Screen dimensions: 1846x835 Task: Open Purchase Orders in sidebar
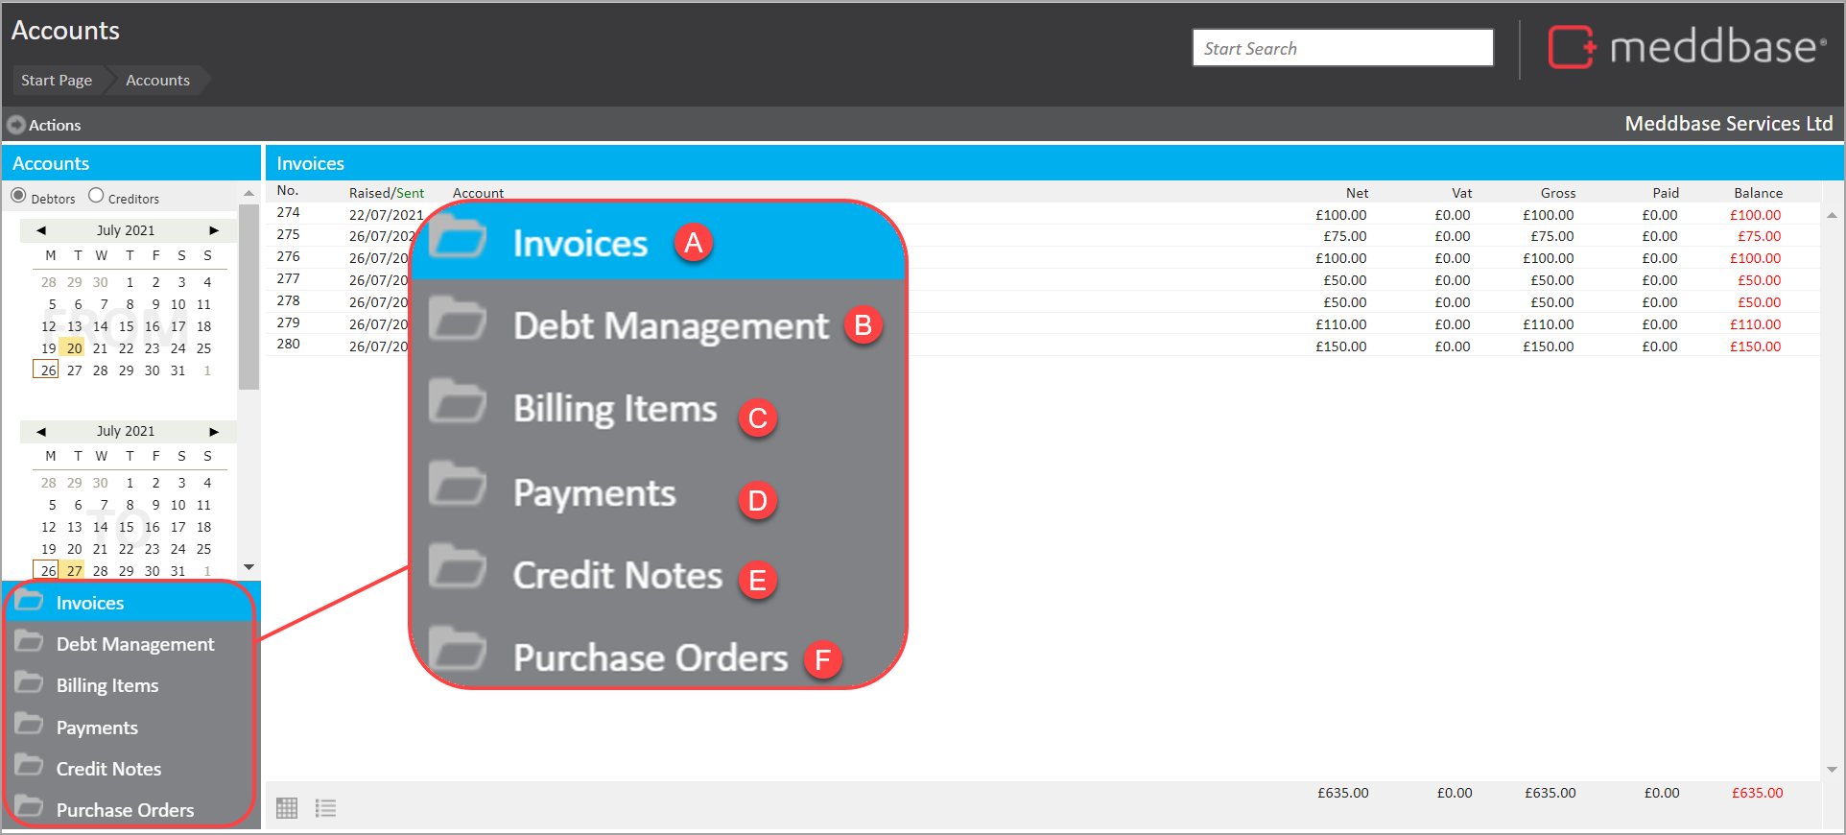130,810
